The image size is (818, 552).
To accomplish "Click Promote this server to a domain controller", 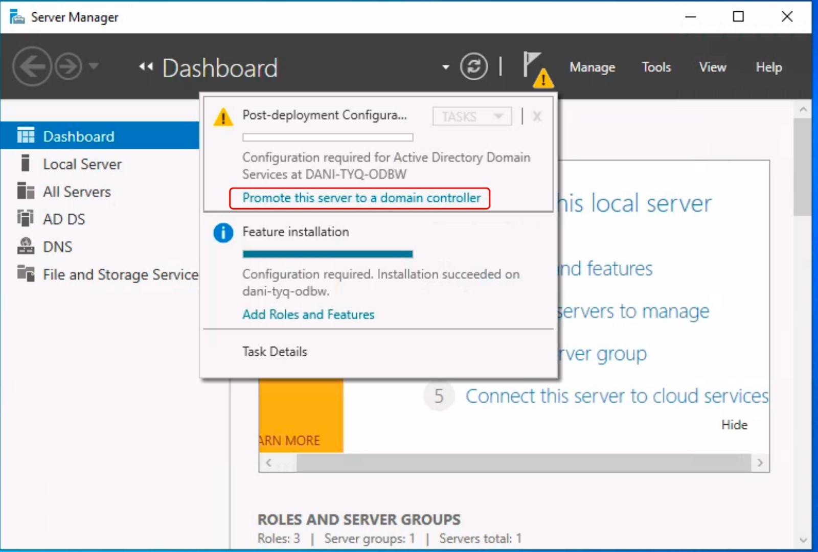I will pyautogui.click(x=360, y=198).
